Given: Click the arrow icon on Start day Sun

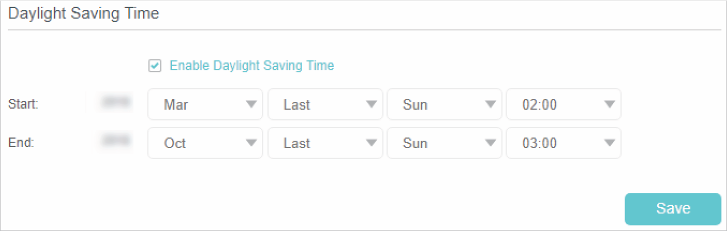Looking at the screenshot, I should 490,105.
